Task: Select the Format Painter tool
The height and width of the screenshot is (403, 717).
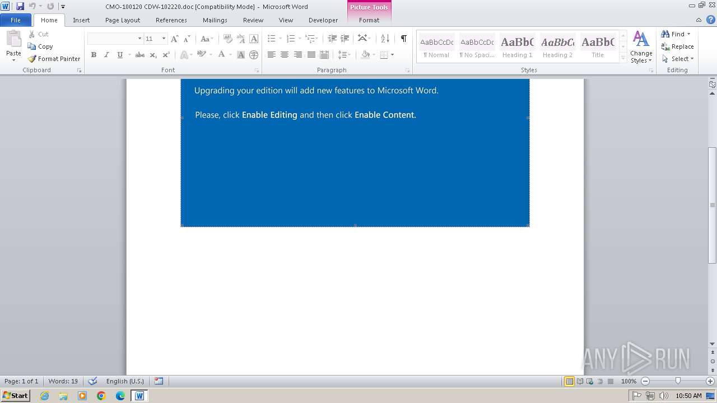Action: click(54, 59)
